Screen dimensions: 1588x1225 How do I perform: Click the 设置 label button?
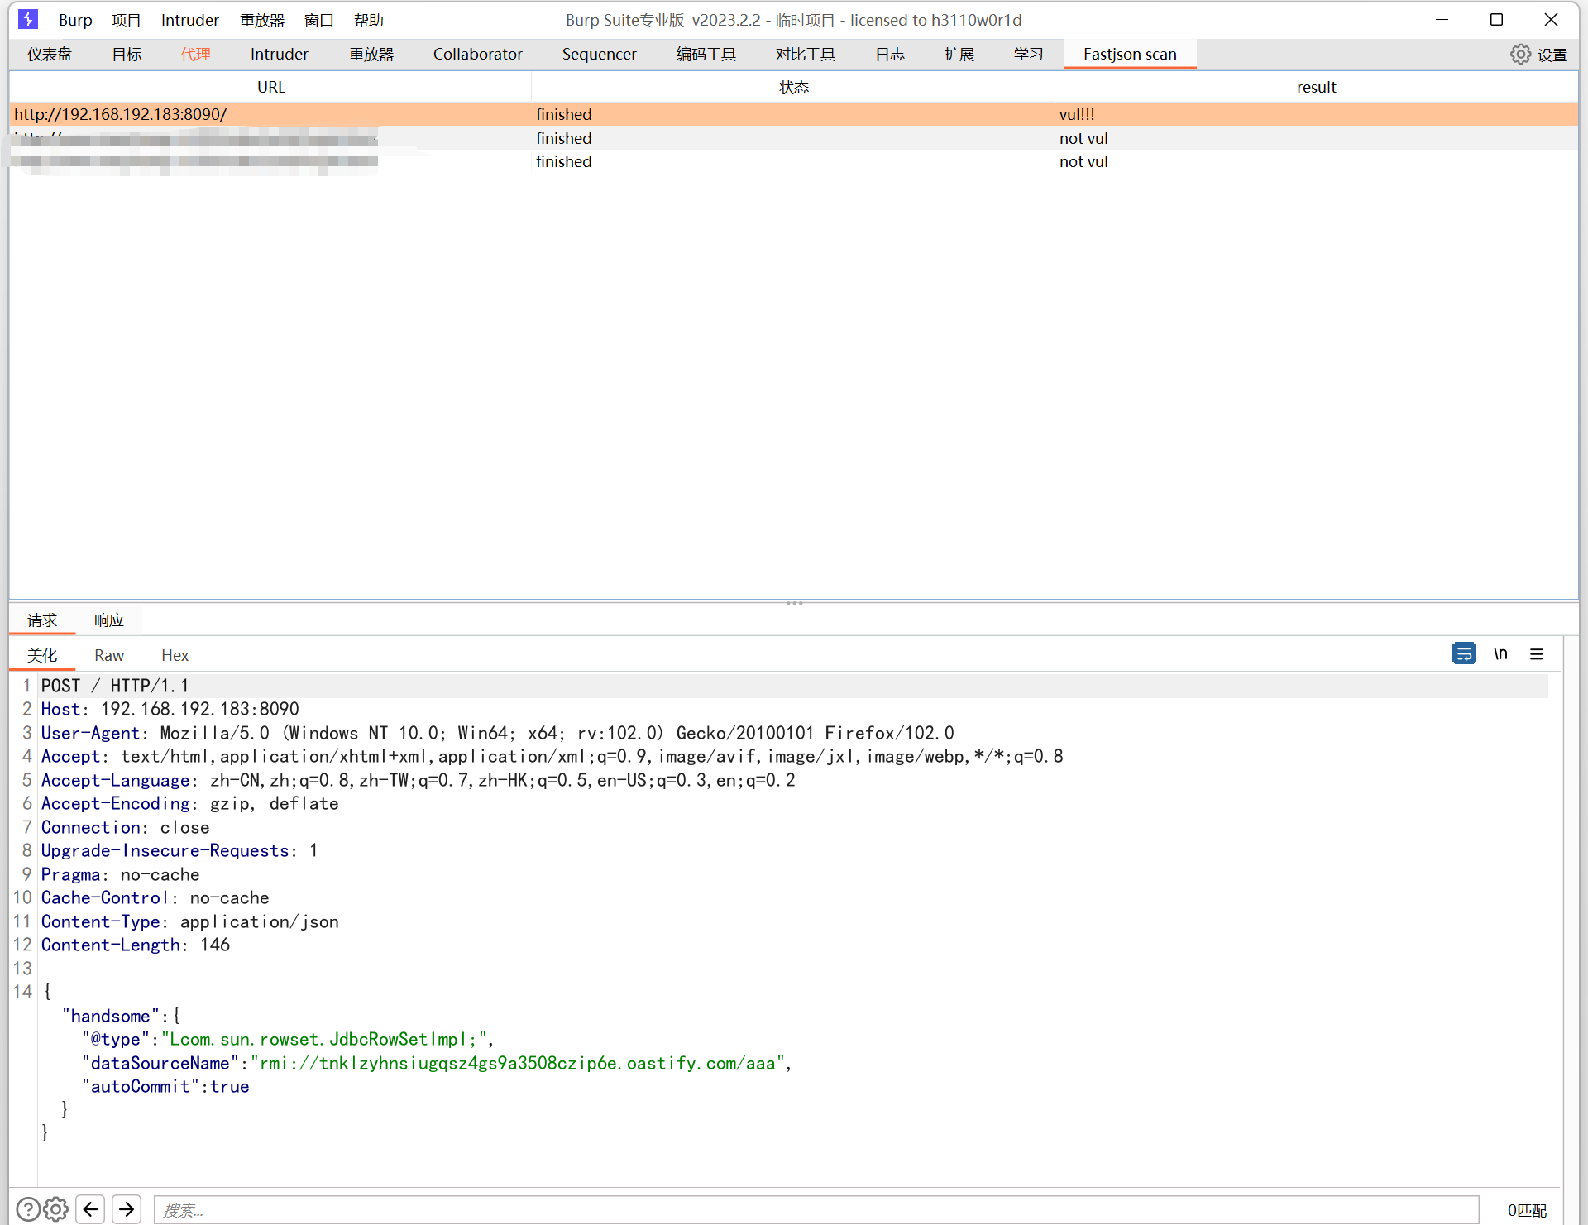point(1552,55)
